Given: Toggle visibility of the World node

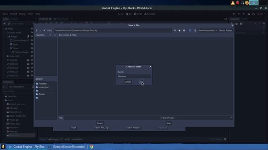Looking at the screenshot, I should [x=32, y=29].
